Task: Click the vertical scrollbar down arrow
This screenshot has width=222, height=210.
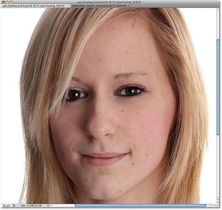Action: [x=218, y=202]
